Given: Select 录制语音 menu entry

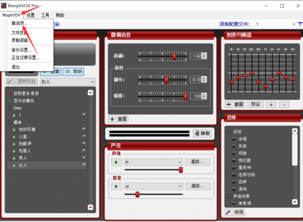Looking at the screenshot, I should (x=22, y=40).
